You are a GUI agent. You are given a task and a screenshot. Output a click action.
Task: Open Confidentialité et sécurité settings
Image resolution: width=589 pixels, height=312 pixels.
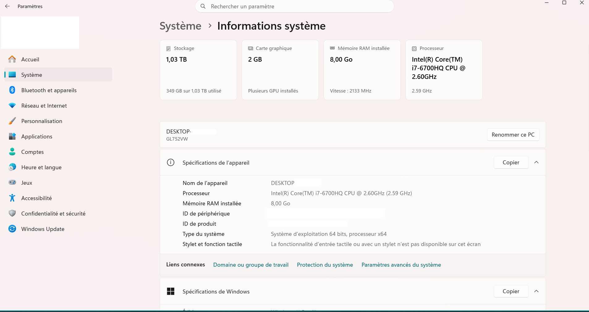point(53,213)
